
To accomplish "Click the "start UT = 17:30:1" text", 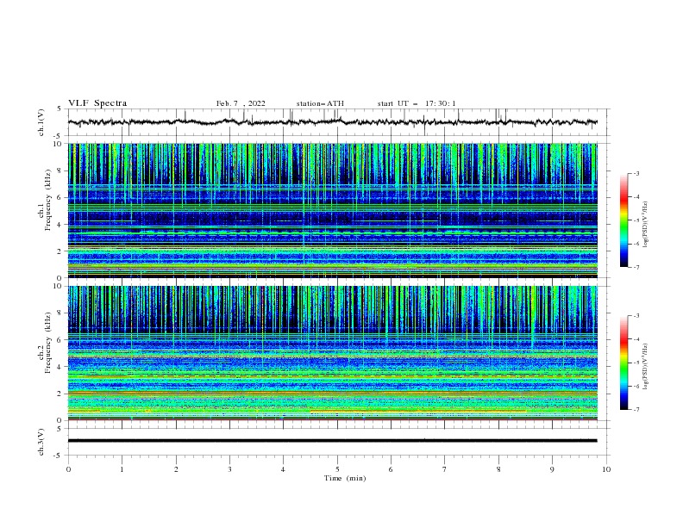I will click(417, 103).
